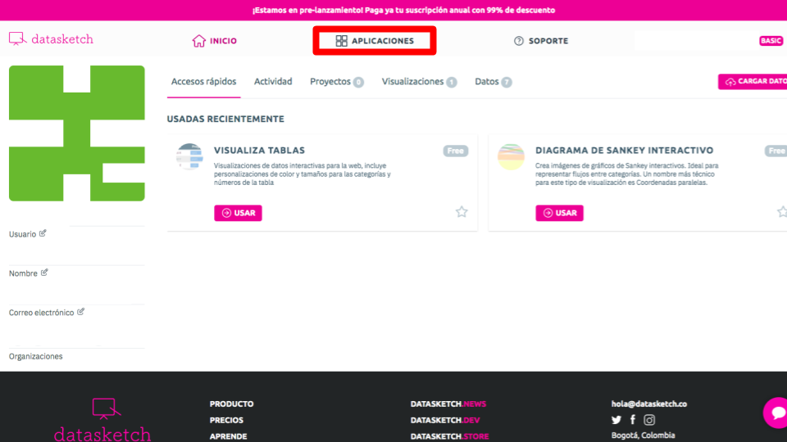Screen dimensions: 787x442
Task: Click the BASIC plan badge
Action: pos(771,41)
